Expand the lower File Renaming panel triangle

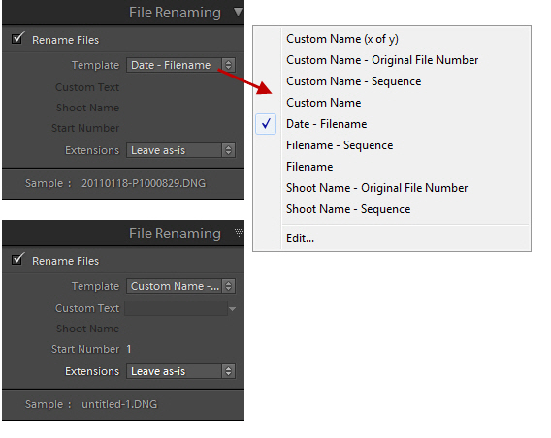point(239,233)
